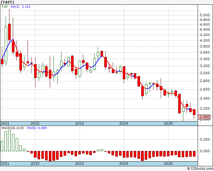Click 2025 on the price chart timeline
Viewport: 213px width, 171px height.
(x=168, y=123)
